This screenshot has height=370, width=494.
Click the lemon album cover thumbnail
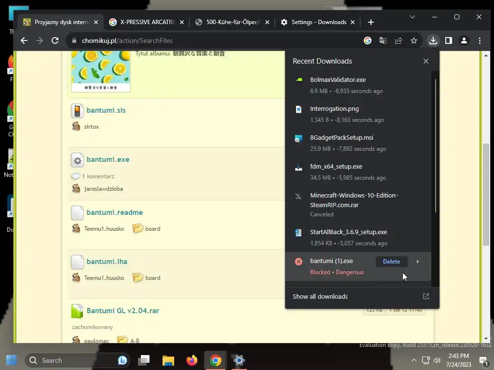pos(101,71)
